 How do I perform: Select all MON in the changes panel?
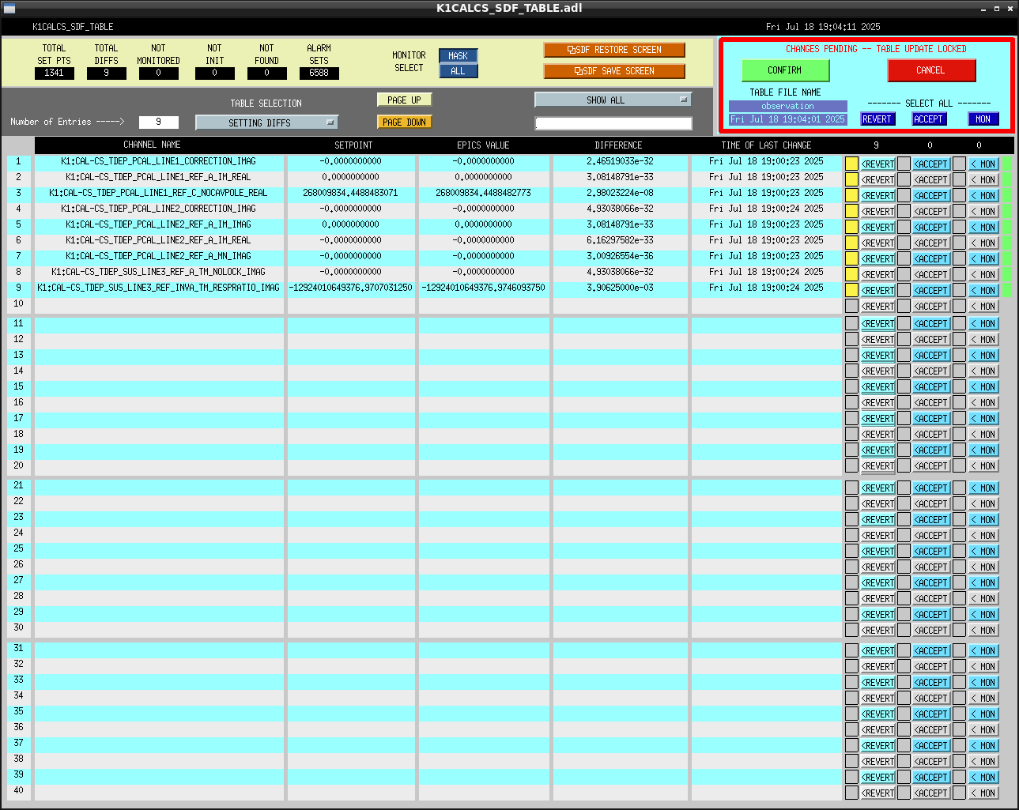pyautogui.click(x=983, y=119)
